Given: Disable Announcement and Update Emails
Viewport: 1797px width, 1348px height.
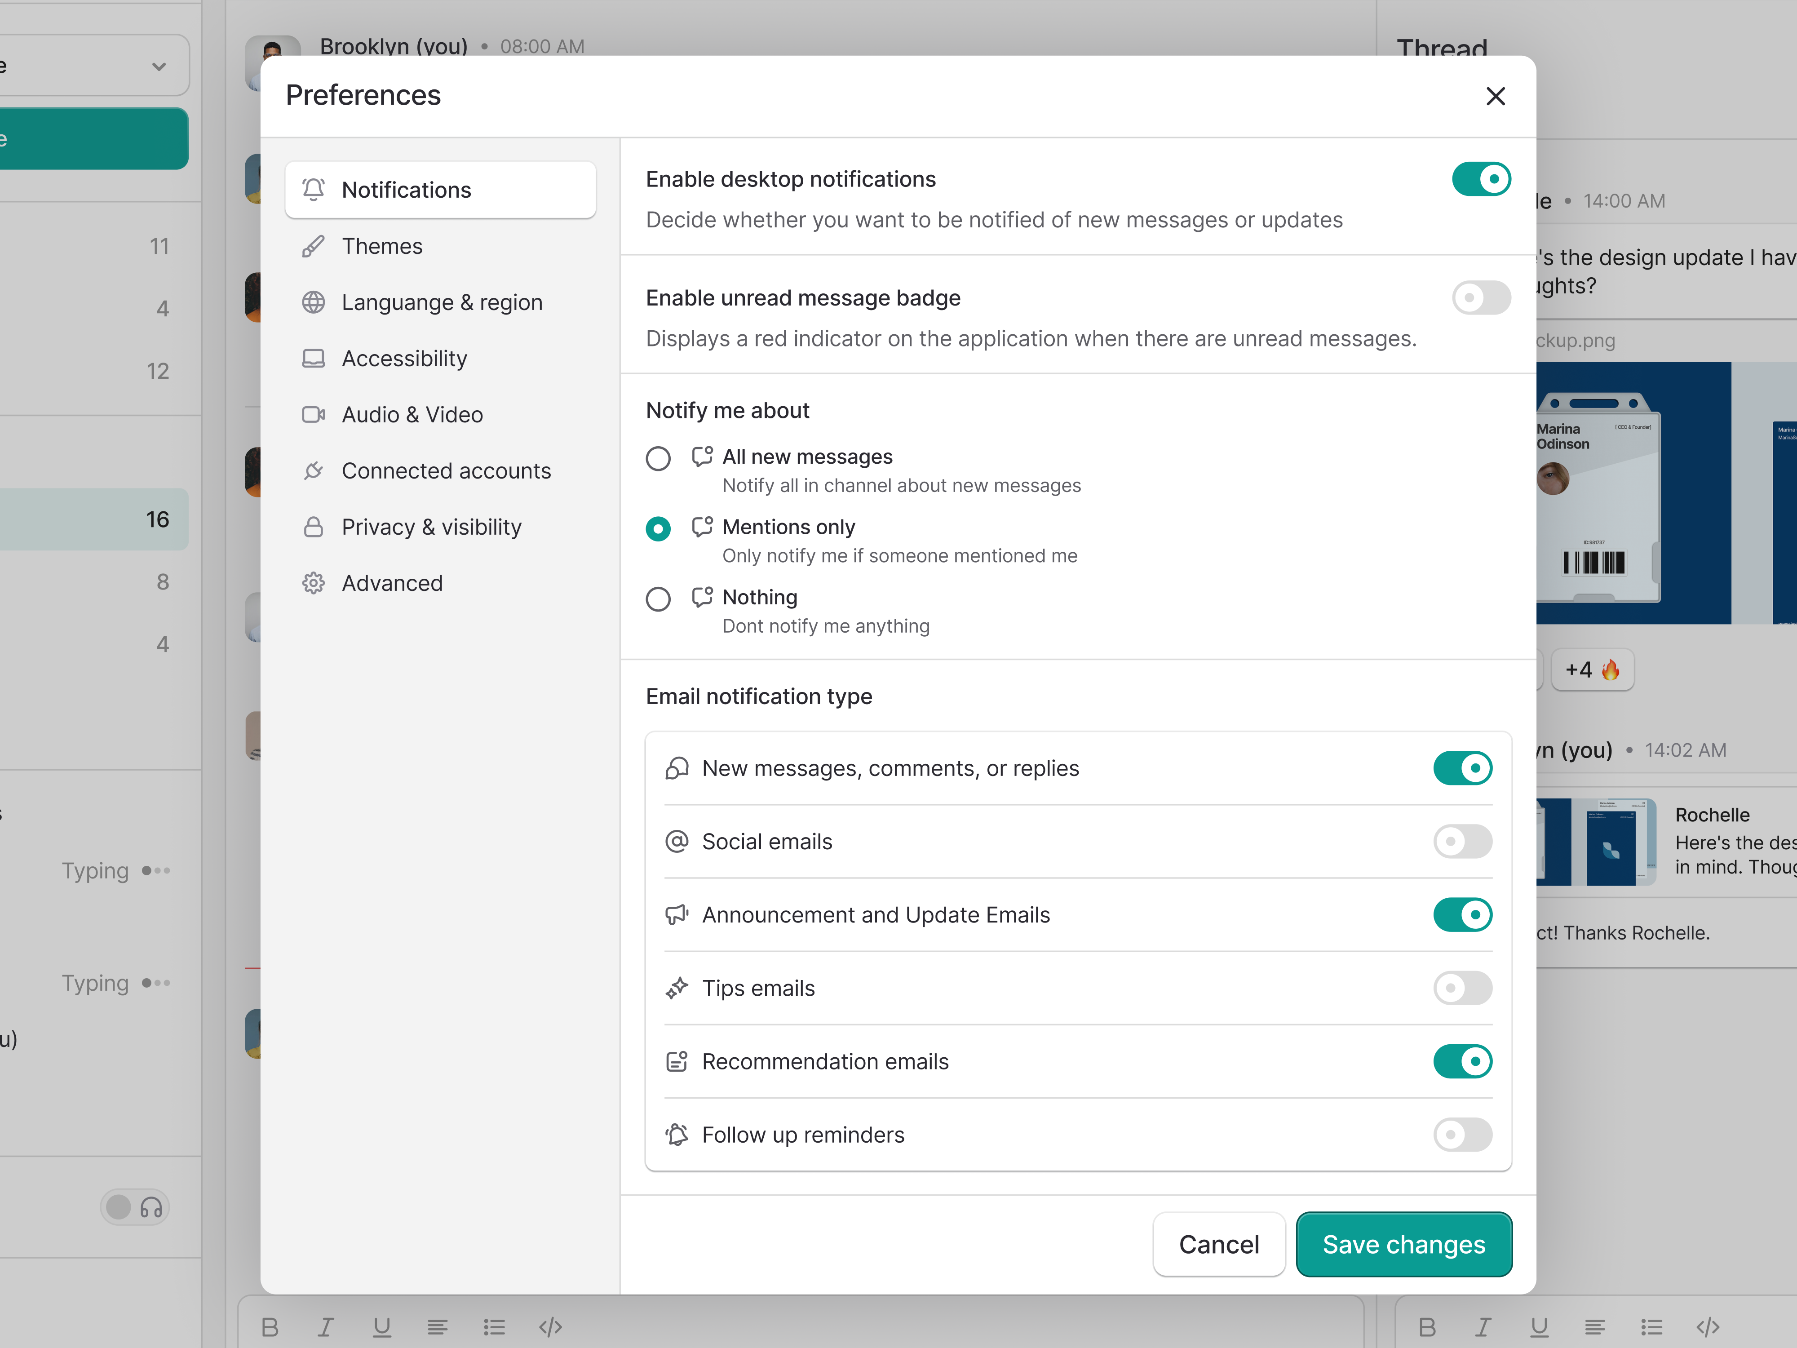Looking at the screenshot, I should [1462, 914].
